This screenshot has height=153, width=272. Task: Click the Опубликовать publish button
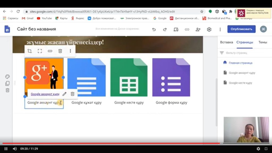coord(241,29)
